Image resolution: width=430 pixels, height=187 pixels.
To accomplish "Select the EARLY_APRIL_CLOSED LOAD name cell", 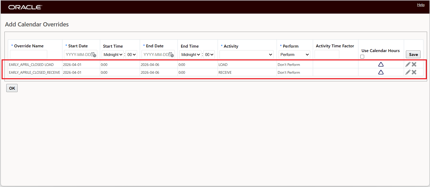I will [x=31, y=65].
